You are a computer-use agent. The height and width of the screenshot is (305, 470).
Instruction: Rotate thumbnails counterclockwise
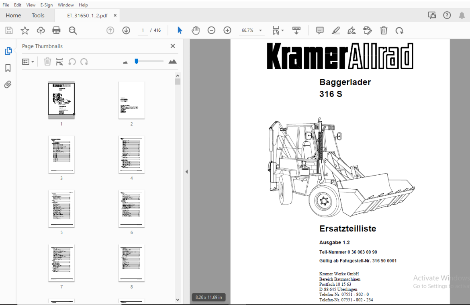[72, 62]
